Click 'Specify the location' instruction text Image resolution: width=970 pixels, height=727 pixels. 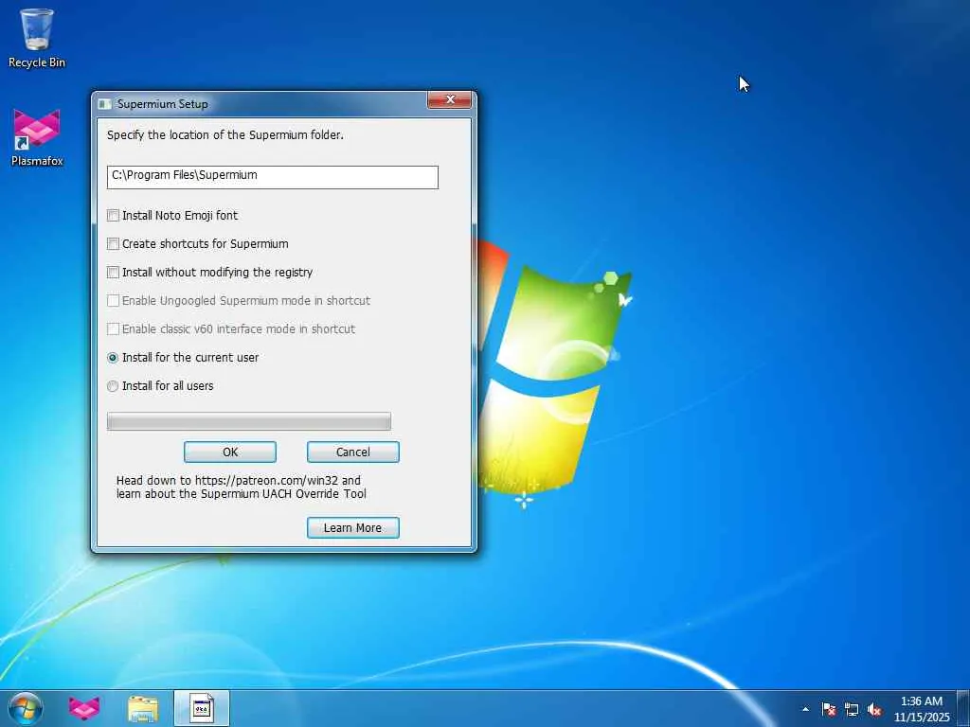coord(225,134)
